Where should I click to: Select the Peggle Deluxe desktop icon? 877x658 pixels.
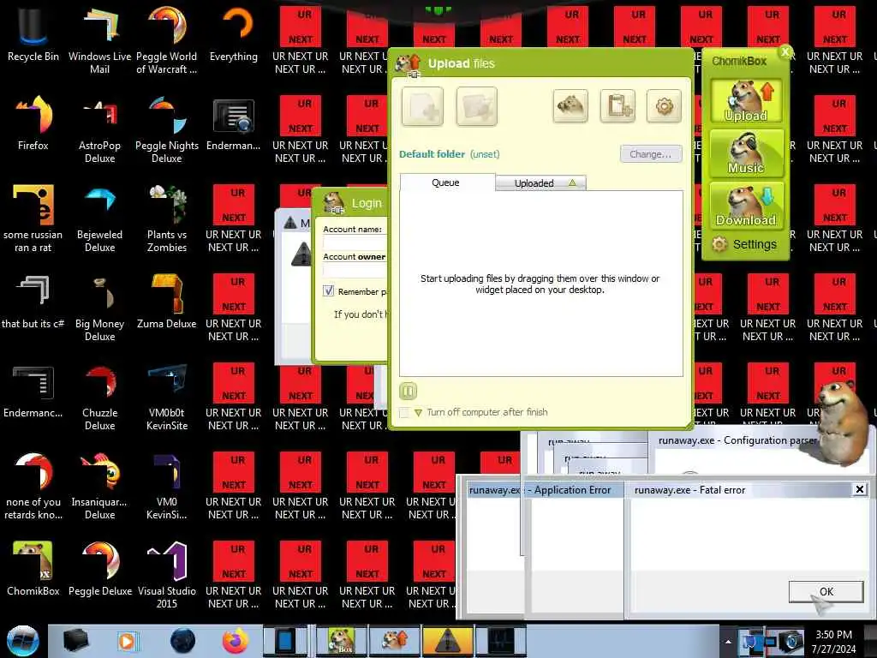[x=99, y=568]
